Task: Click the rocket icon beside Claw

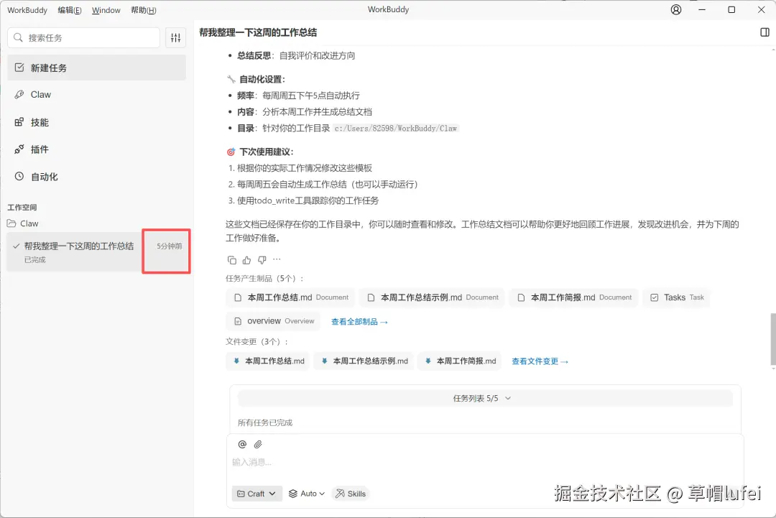Action: point(19,95)
